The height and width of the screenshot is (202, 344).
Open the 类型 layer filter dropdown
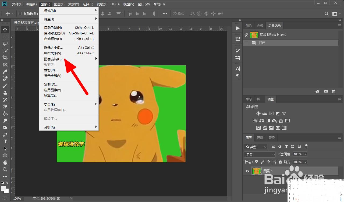coord(256,147)
